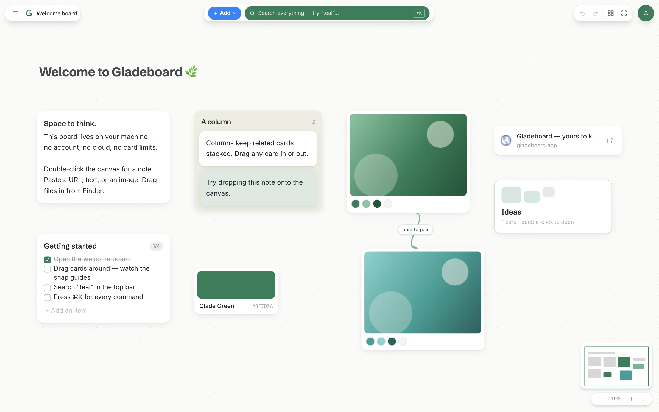
Task: Click the ⌘K shortcut badge
Action: point(419,13)
